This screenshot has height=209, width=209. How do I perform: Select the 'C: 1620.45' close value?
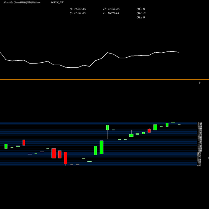[x=78, y=13]
